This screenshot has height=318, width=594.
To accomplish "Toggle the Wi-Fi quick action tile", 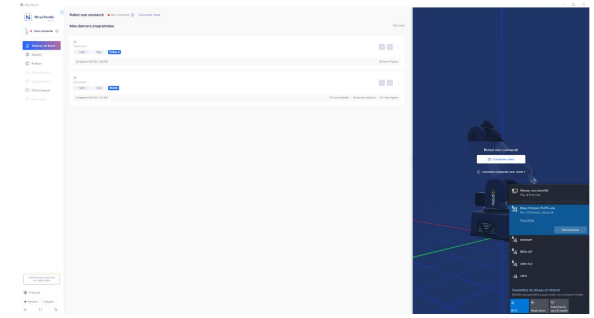I will pos(519,306).
